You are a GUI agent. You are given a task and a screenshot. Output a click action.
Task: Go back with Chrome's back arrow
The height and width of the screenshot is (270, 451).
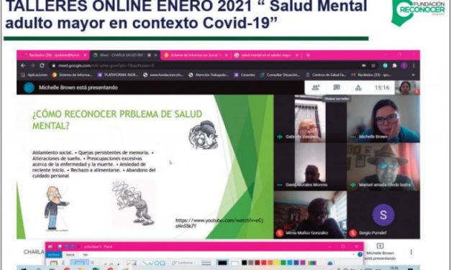(x=23, y=65)
